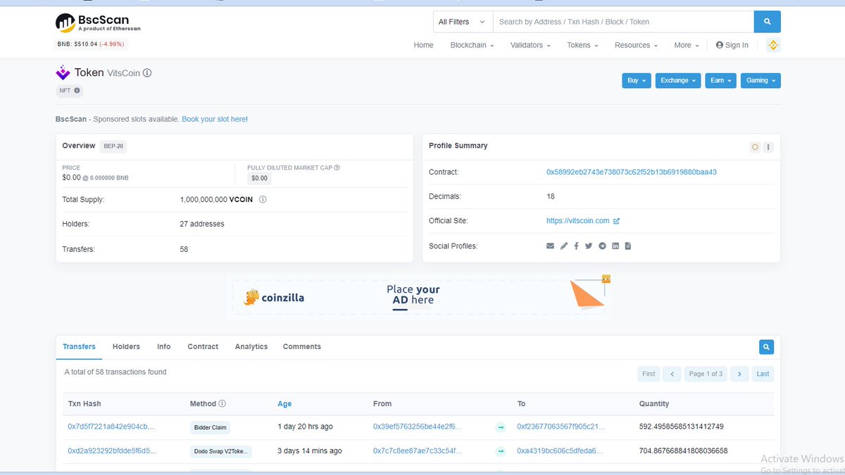This screenshot has width=845, height=475.
Task: Click the LinkedIn social icon
Action: tap(615, 246)
